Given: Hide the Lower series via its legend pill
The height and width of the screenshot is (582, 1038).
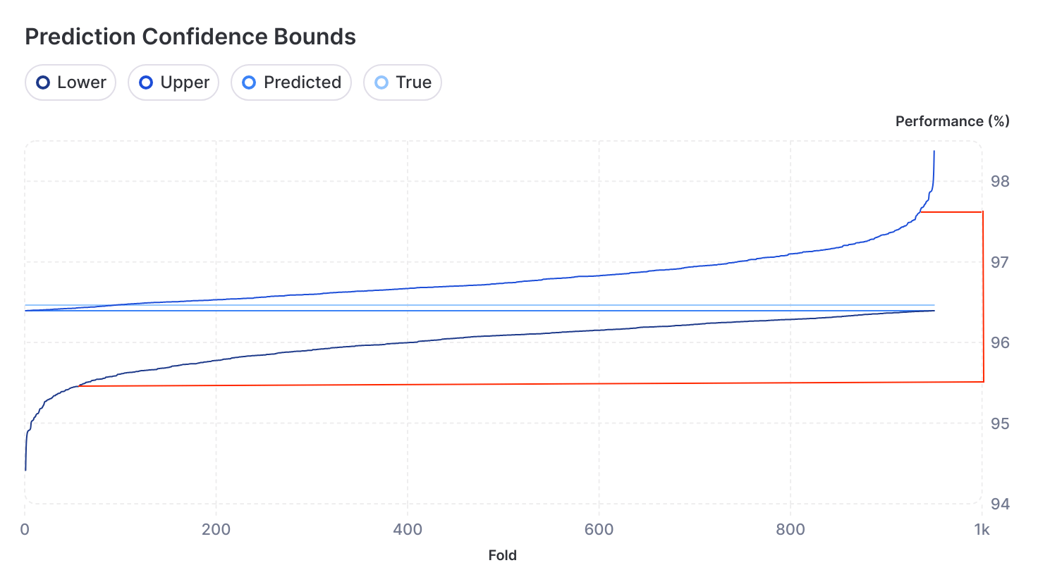Looking at the screenshot, I should tap(70, 82).
